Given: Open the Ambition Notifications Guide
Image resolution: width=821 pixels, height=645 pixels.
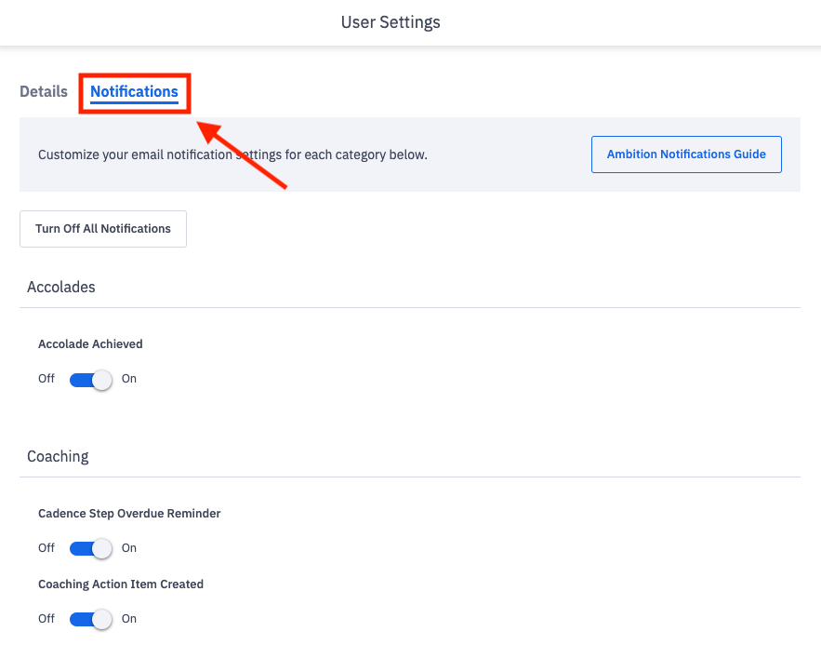Looking at the screenshot, I should pos(686,155).
